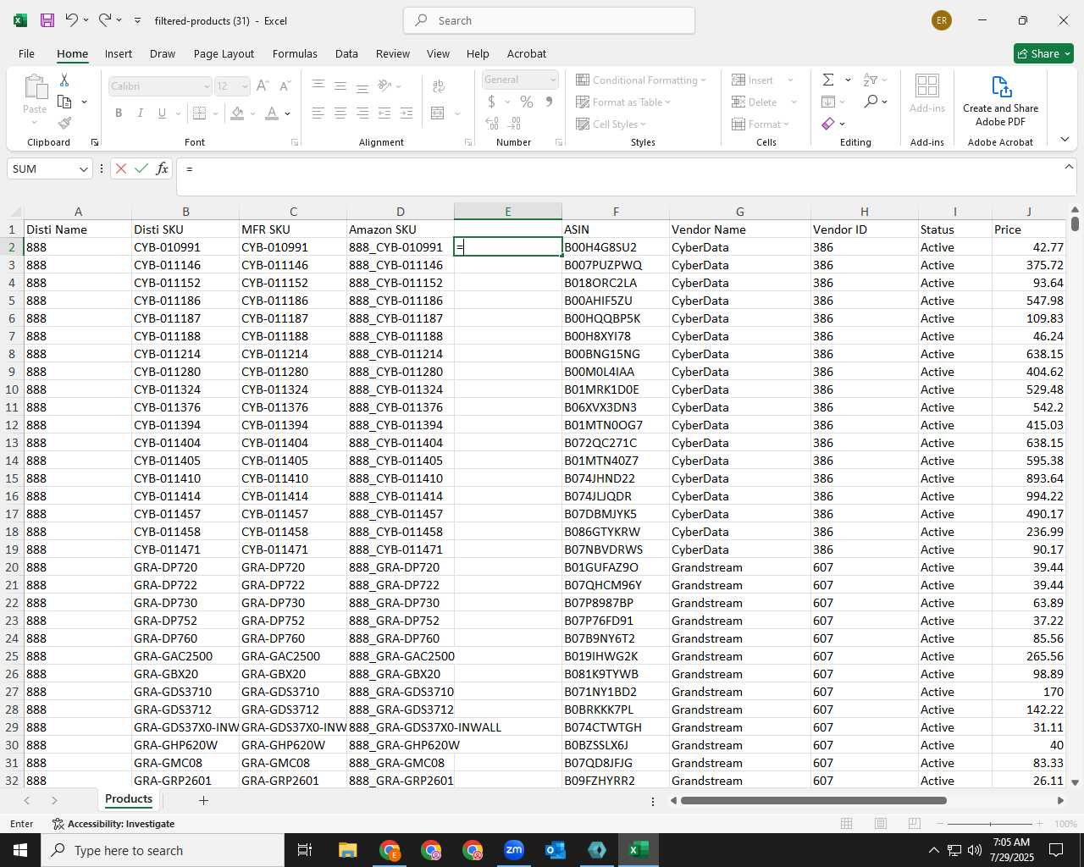Expand the formula bar chevron
This screenshot has height=867, width=1084.
click(x=1069, y=167)
